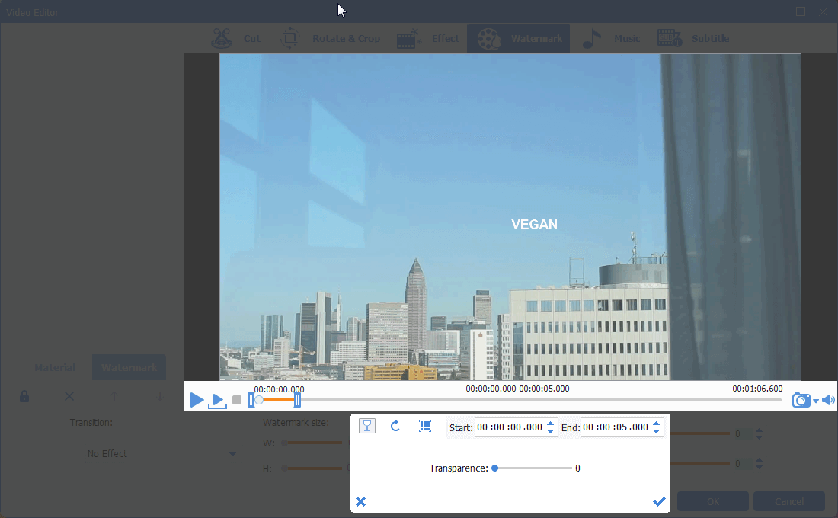Expand the No Effect transition dropdown

pos(232,454)
